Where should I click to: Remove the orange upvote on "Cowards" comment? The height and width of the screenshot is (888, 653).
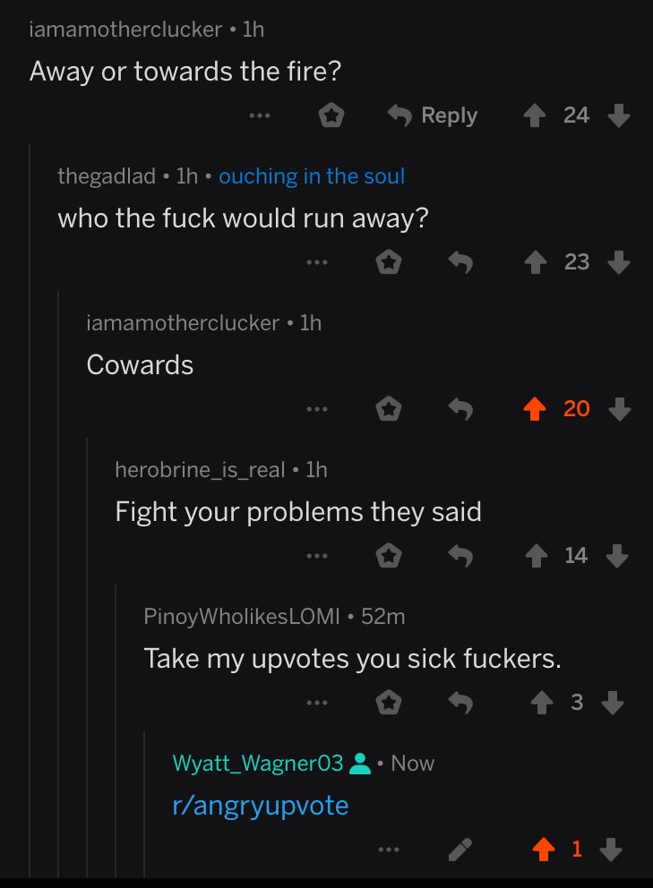tap(534, 409)
